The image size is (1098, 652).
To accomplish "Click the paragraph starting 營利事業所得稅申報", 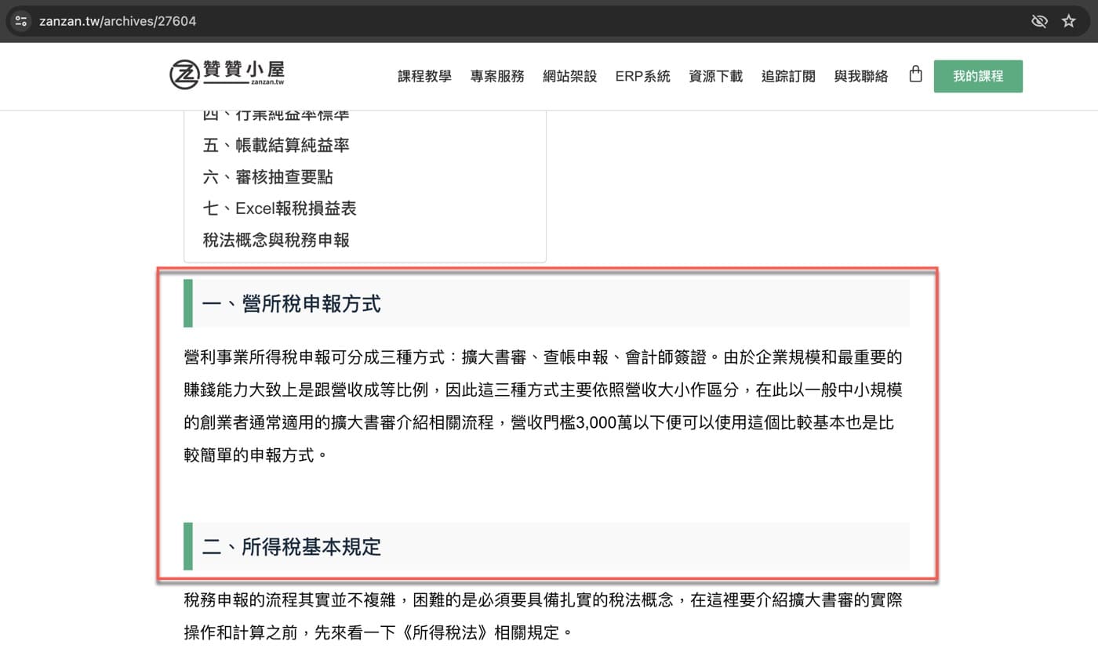I will click(544, 406).
